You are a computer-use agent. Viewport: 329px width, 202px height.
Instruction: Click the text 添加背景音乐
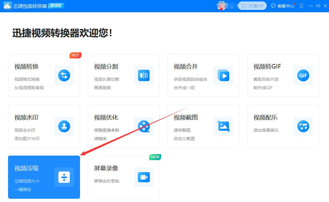pos(266,130)
